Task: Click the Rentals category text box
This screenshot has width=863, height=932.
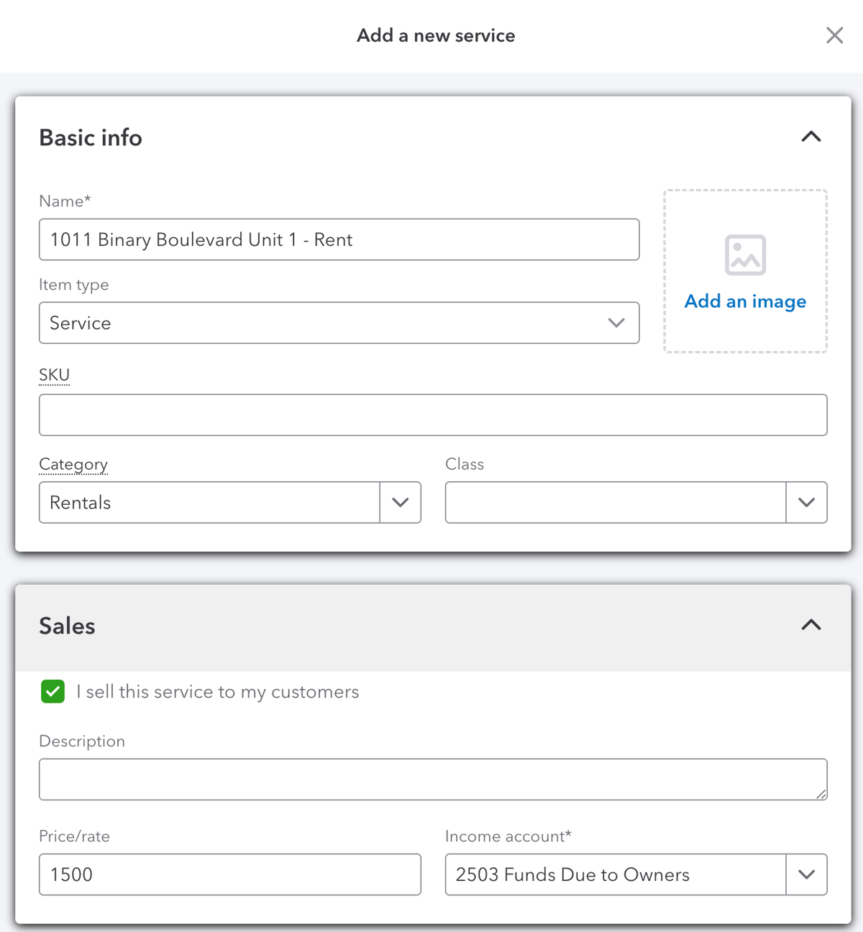Action: [209, 503]
